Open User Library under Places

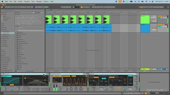(x=6, y=57)
